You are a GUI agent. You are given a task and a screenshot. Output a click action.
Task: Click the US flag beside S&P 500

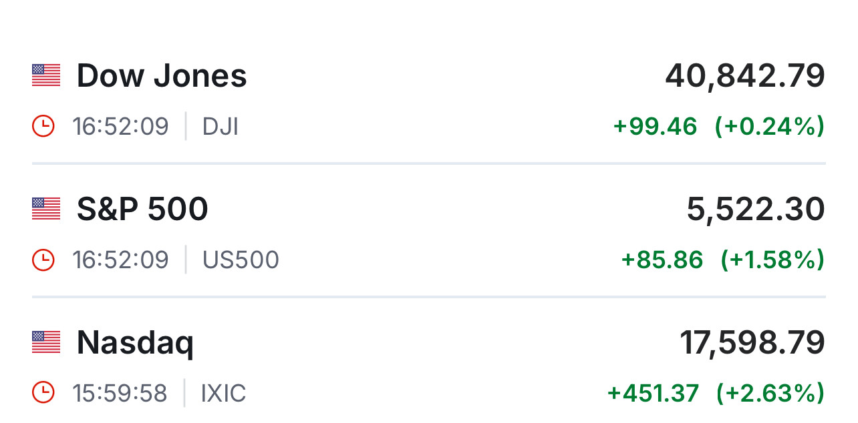46,209
